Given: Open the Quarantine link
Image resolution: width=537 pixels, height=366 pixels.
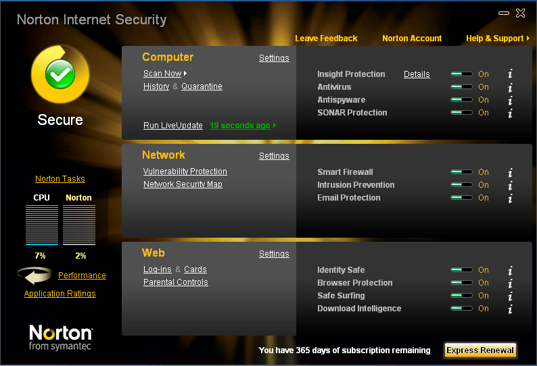Looking at the screenshot, I should [202, 86].
